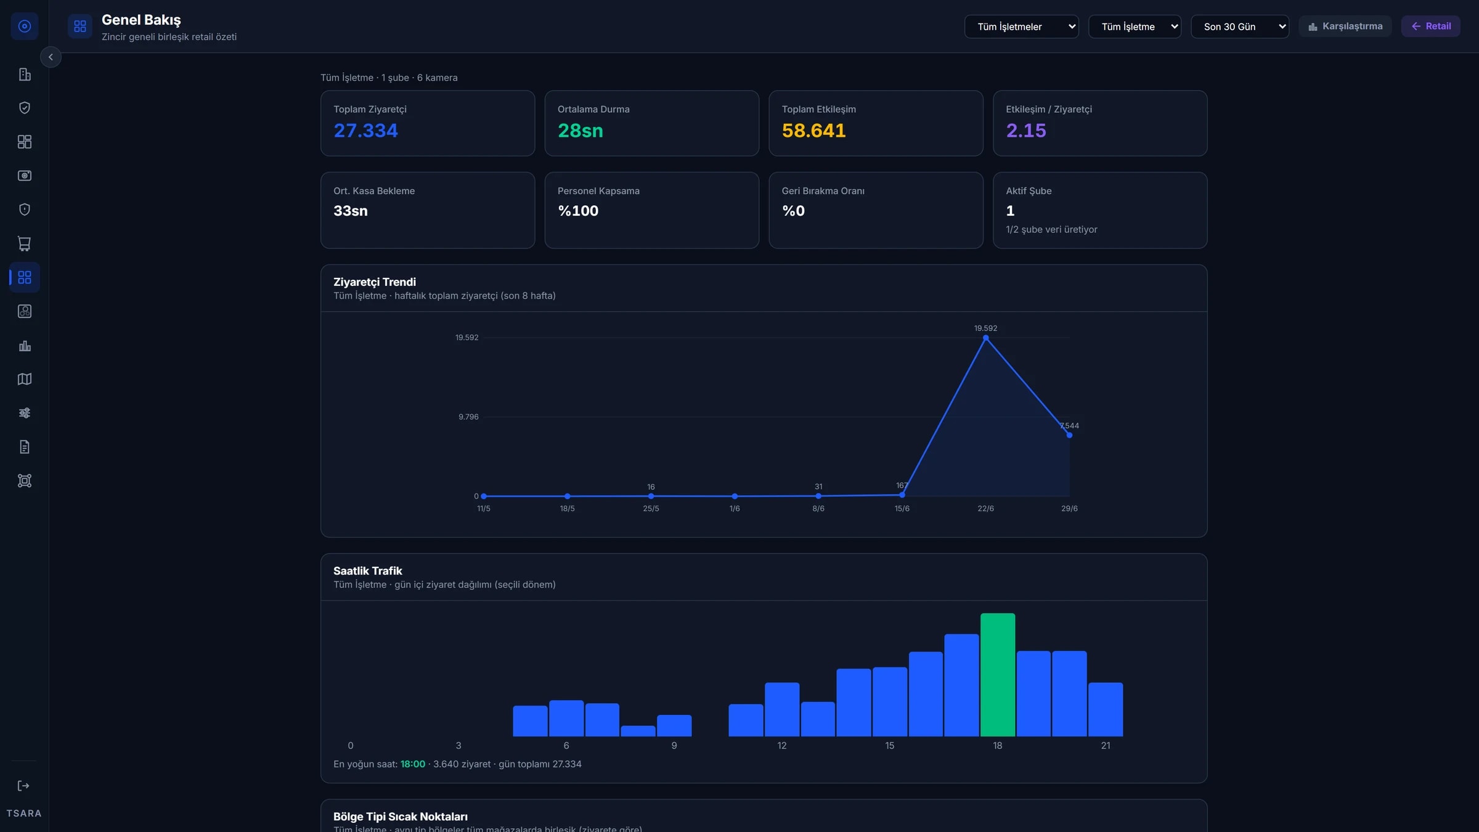1479x832 pixels.
Task: Open the camera icon in sidebar
Action: pyautogui.click(x=25, y=176)
